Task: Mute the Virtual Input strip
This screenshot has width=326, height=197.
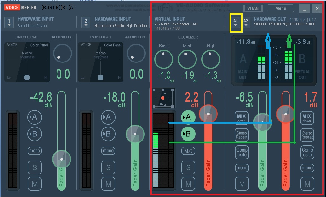Action: click(188, 184)
